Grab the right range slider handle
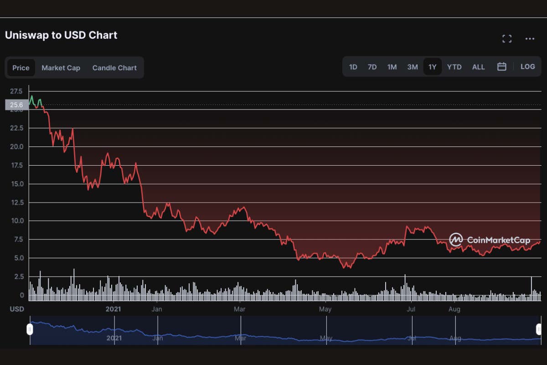Screen dimensions: 547x365 (x=539, y=329)
